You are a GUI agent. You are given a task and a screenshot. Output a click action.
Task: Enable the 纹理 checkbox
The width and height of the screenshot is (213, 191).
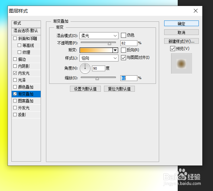pyautogui.click(x=19, y=52)
